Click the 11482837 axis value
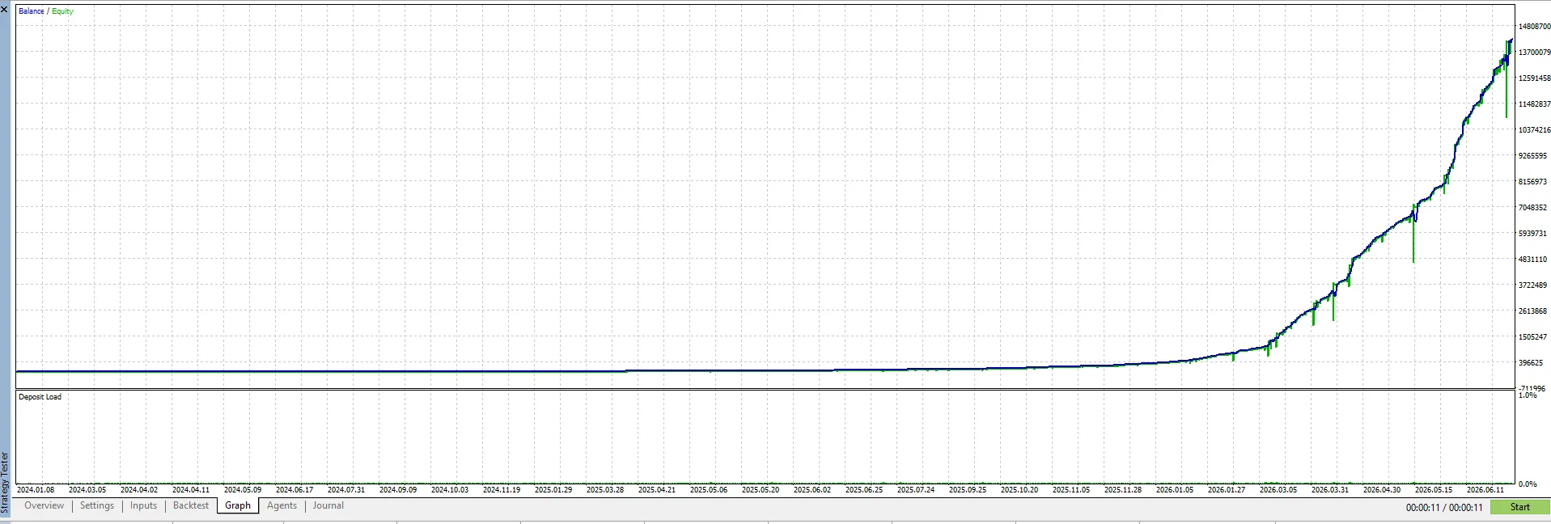The width and height of the screenshot is (1551, 524). 1534,104
